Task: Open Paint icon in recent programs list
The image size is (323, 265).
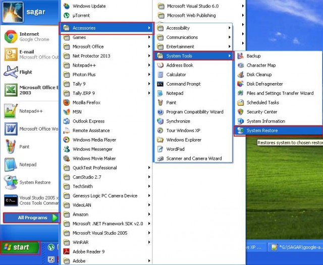Action: coord(11,147)
